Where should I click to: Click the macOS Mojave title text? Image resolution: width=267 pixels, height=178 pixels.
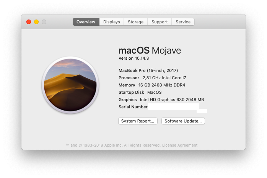(150, 51)
